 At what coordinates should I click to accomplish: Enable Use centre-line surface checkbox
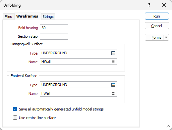click(15, 118)
